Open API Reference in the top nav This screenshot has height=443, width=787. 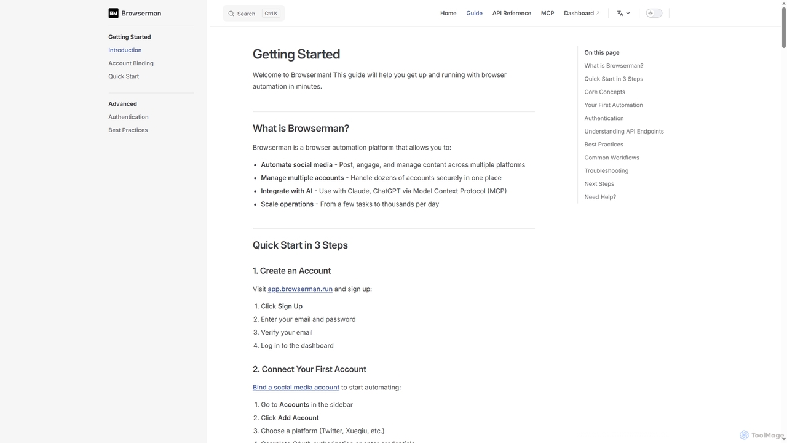tap(512, 13)
